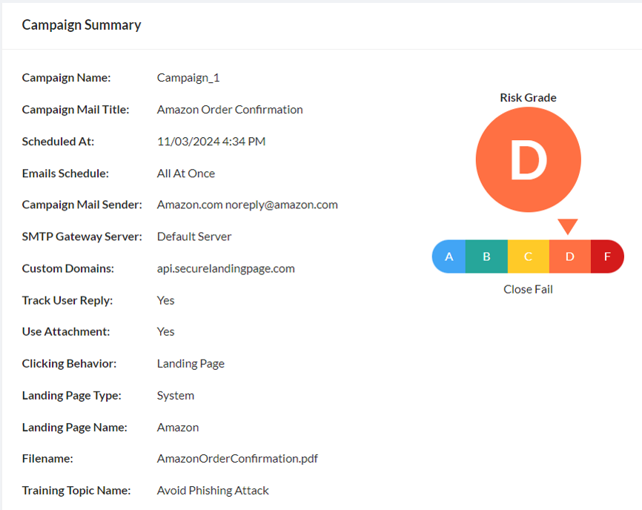Viewport: 642px width, 510px height.
Task: Click grade F on the risk scale
Action: pos(607,256)
